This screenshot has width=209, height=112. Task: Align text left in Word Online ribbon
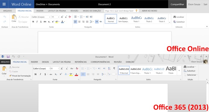pyautogui.click(x=75, y=22)
